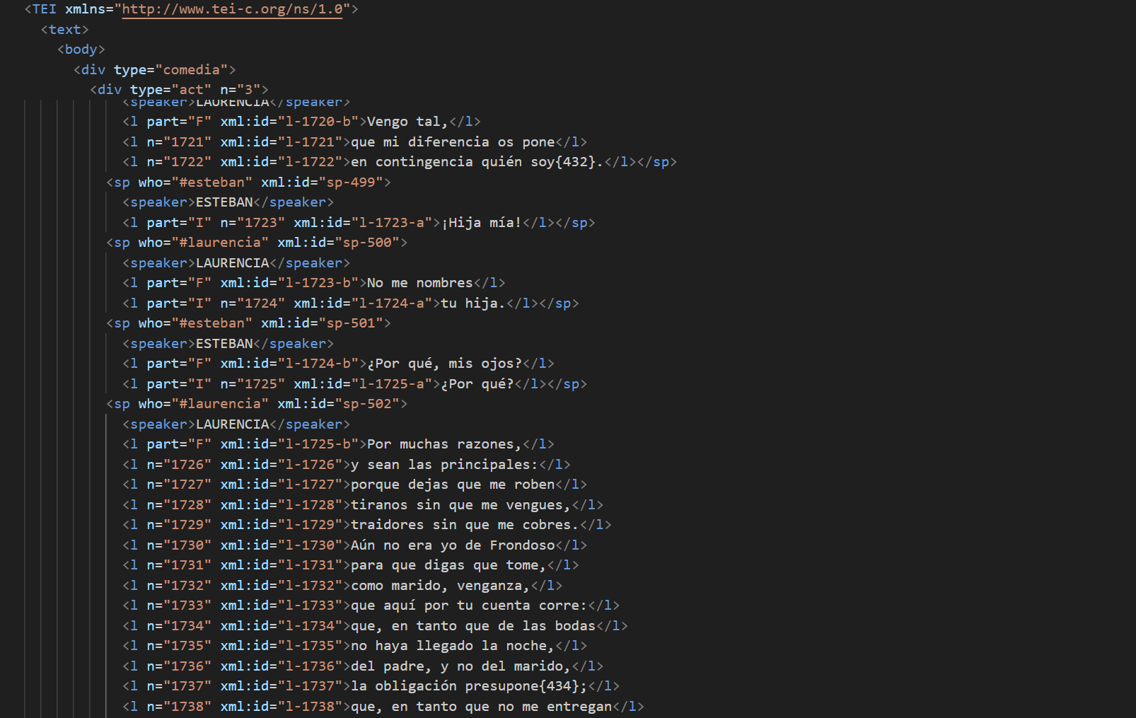Click line 1732 "como marido, venganza,"

tap(342, 586)
